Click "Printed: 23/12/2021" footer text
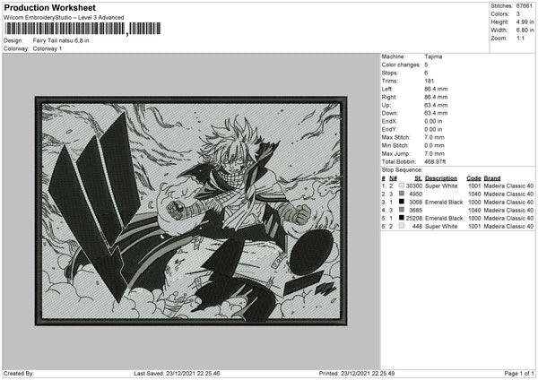Screen dimensions: 538x380 point(344,374)
